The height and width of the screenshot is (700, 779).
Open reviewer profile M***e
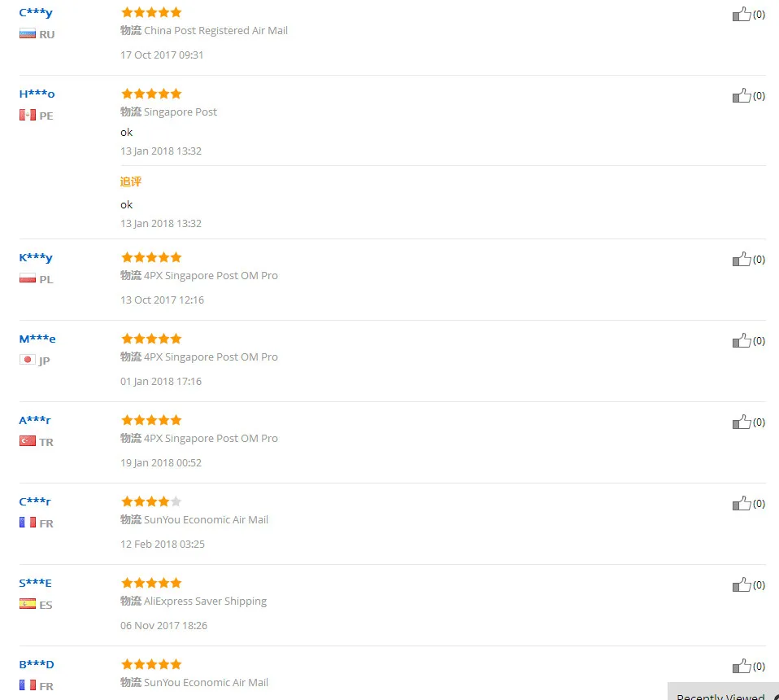pyautogui.click(x=37, y=339)
